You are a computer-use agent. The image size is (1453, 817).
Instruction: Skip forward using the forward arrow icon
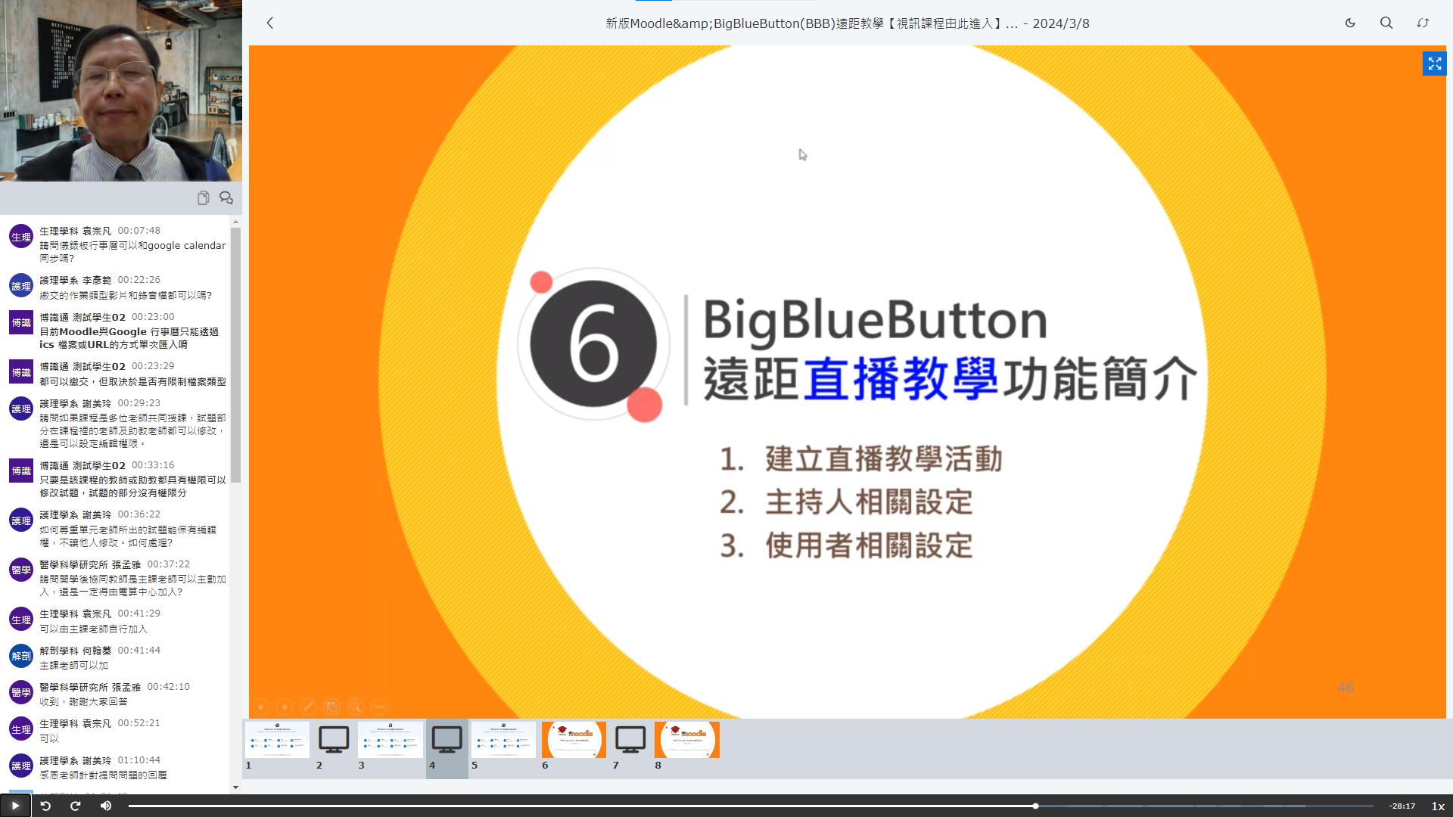click(75, 806)
